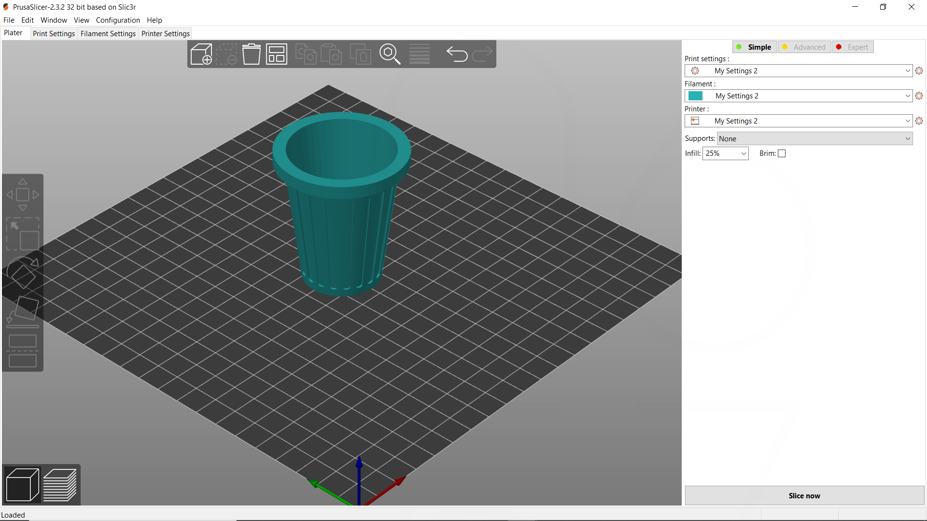The image size is (927, 521).
Task: Switch to the Printer Settings tab
Action: coord(166,34)
